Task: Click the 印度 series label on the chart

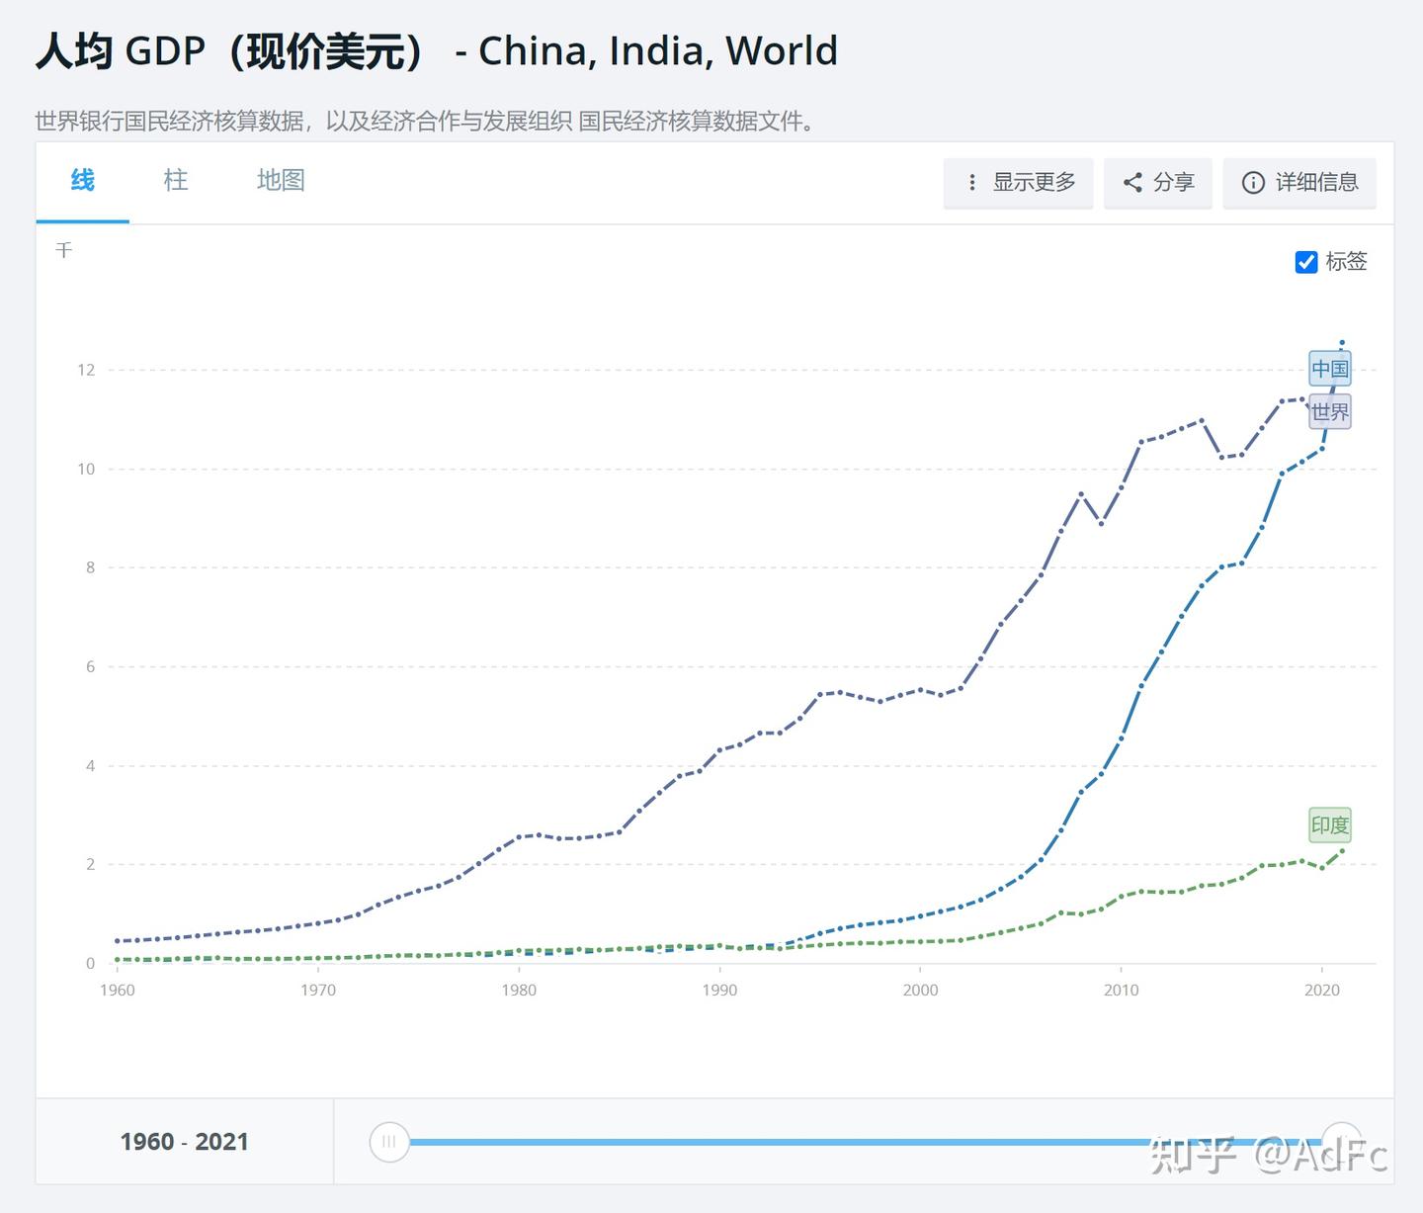Action: (1329, 825)
